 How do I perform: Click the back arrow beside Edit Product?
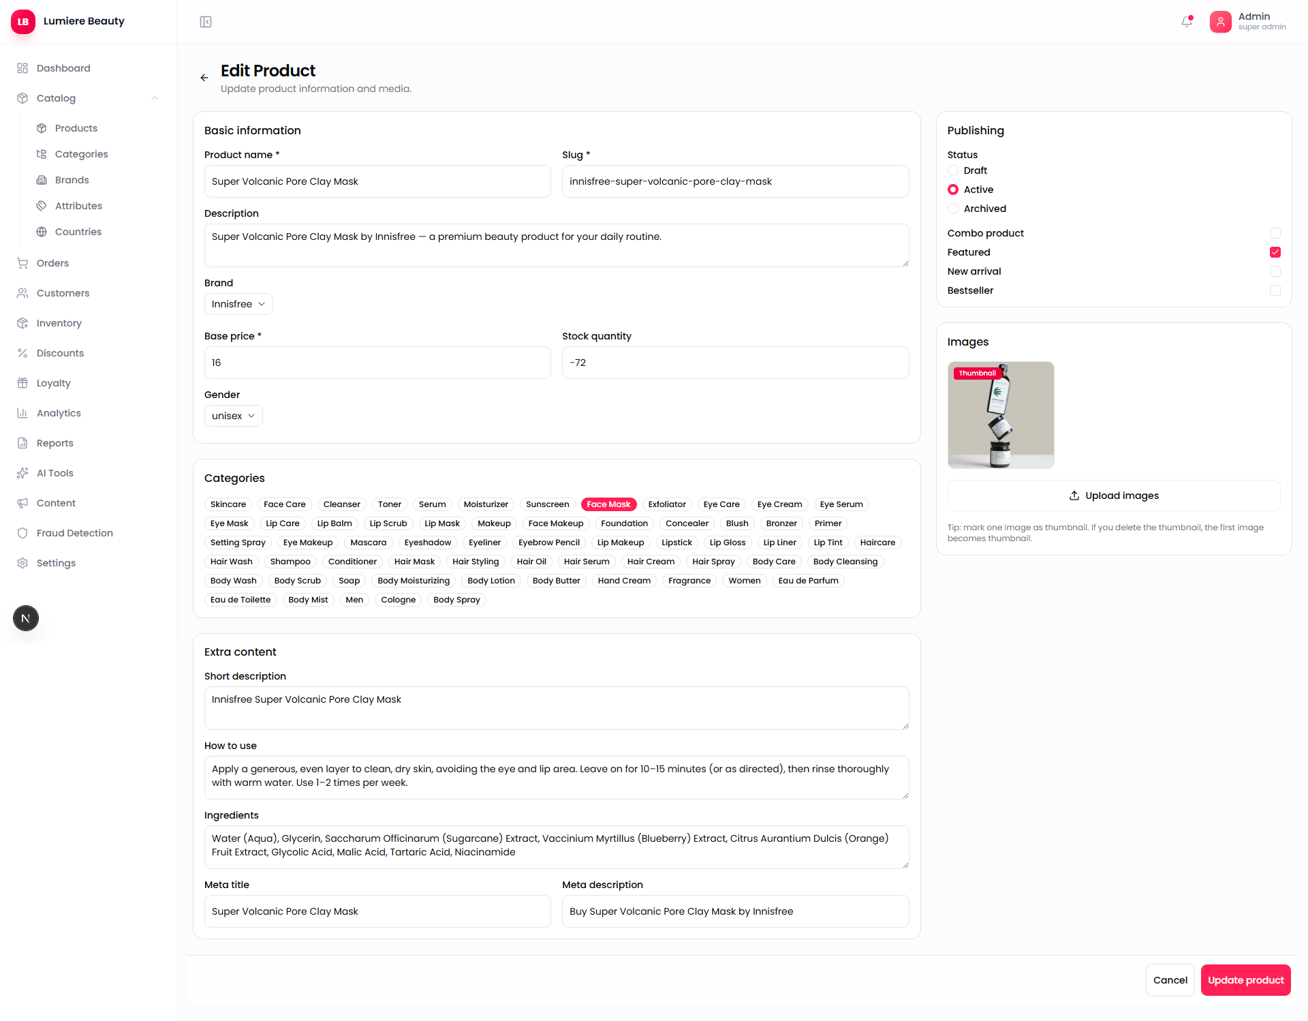(x=204, y=78)
